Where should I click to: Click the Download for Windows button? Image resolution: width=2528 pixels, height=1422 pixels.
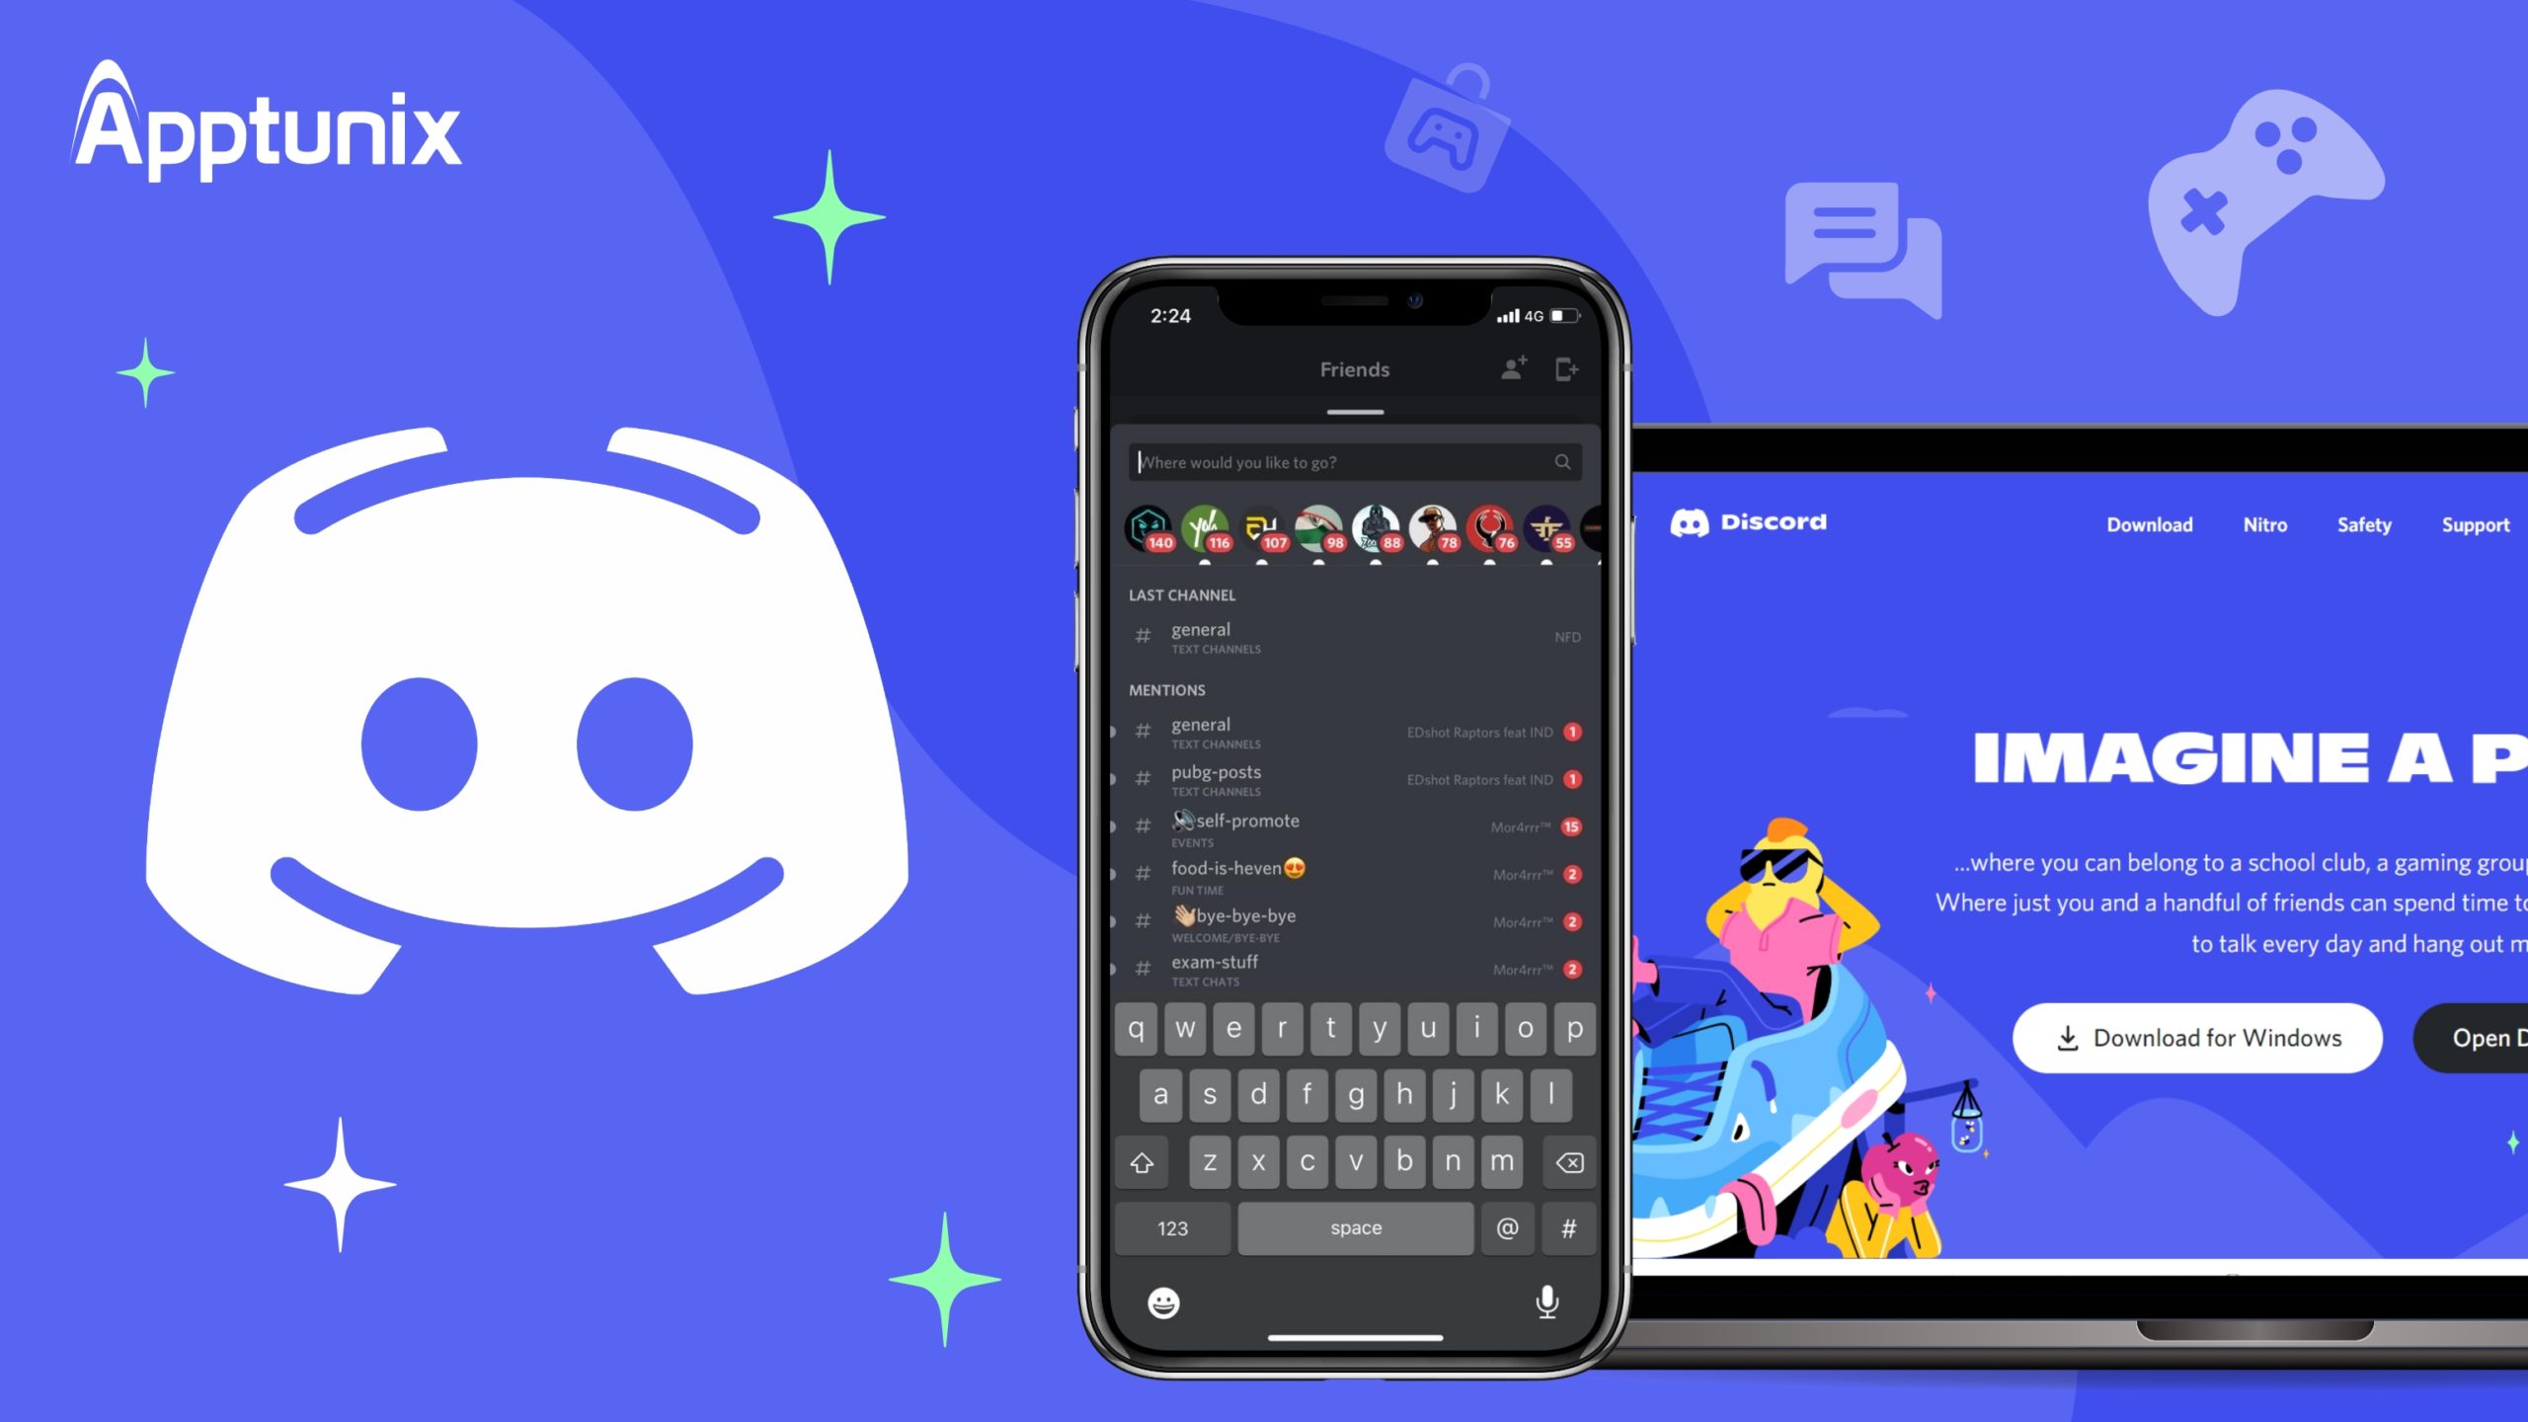(x=2196, y=1037)
